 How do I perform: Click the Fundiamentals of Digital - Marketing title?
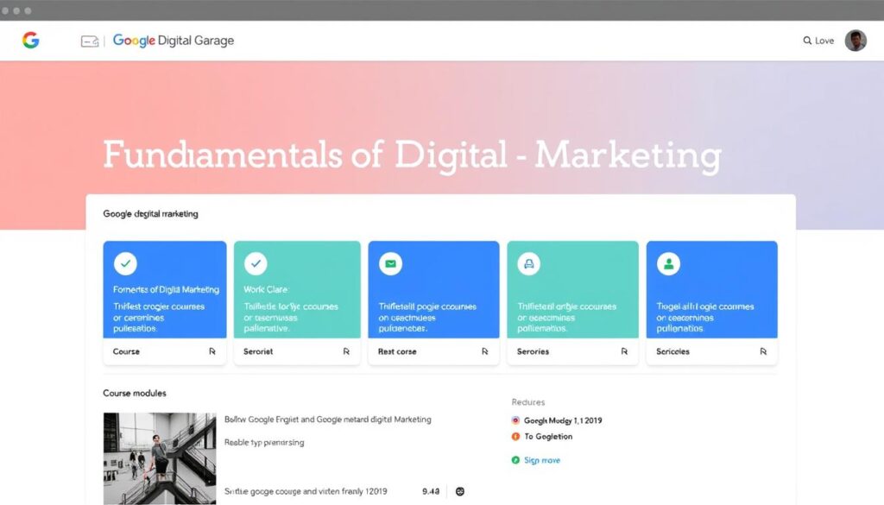coord(412,155)
